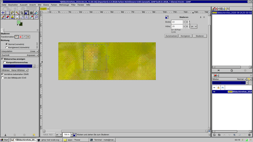253x142 pixels.
Task: Open foreground color swatch
Action: (19, 22)
